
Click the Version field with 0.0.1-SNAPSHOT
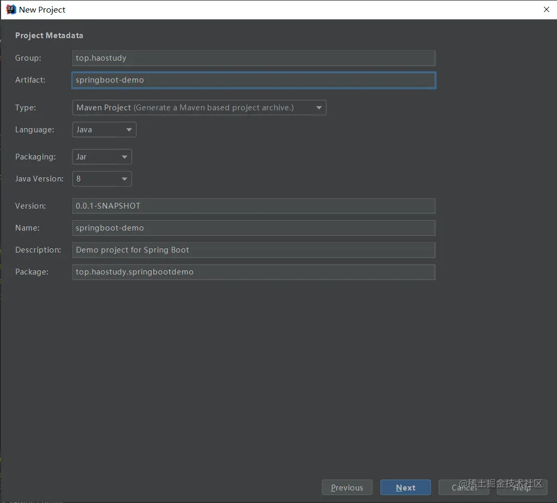(x=253, y=206)
